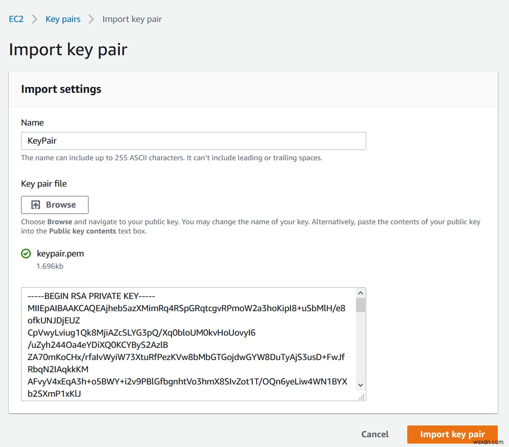Click the Import key pair button
This screenshot has height=447, width=509.
[x=452, y=434]
